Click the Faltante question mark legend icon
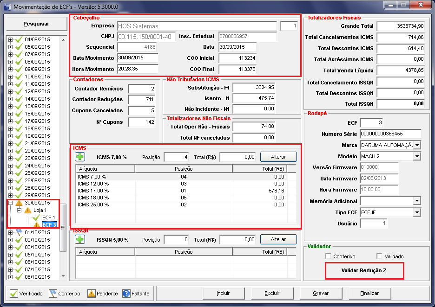The image size is (435, 307). tap(126, 294)
